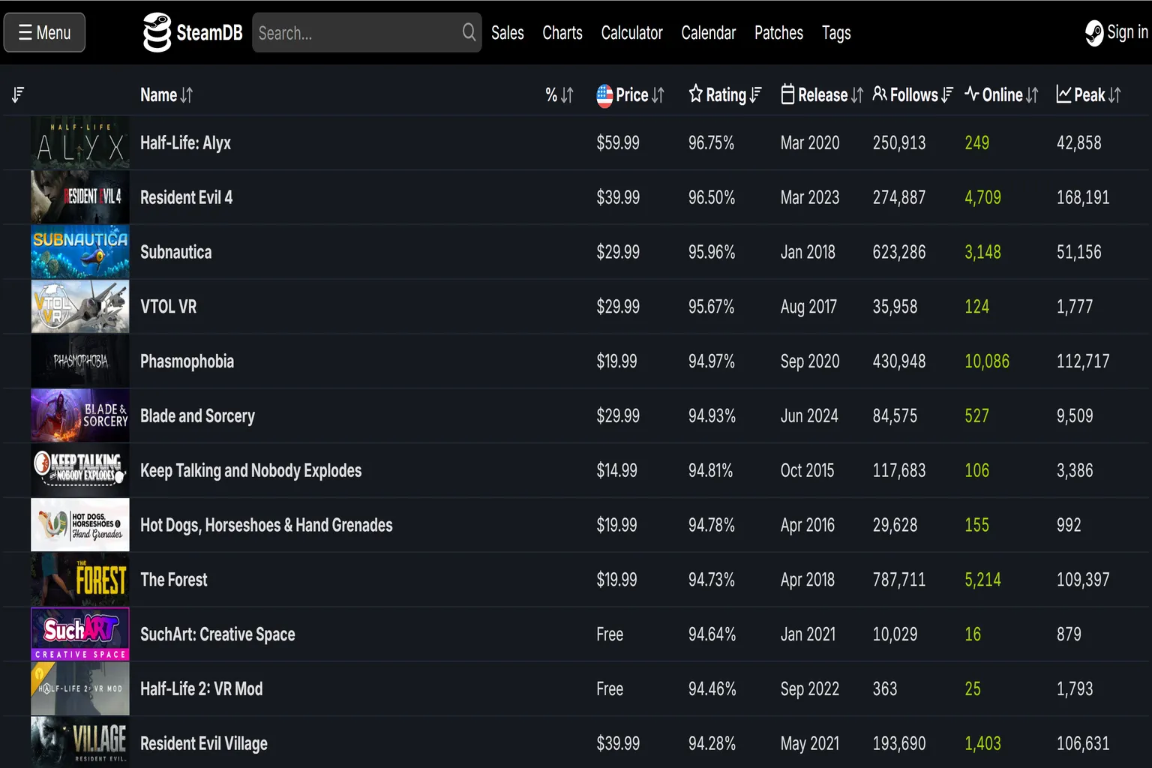1152x768 pixels.
Task: Sort by Follows column header
Action: pos(913,95)
